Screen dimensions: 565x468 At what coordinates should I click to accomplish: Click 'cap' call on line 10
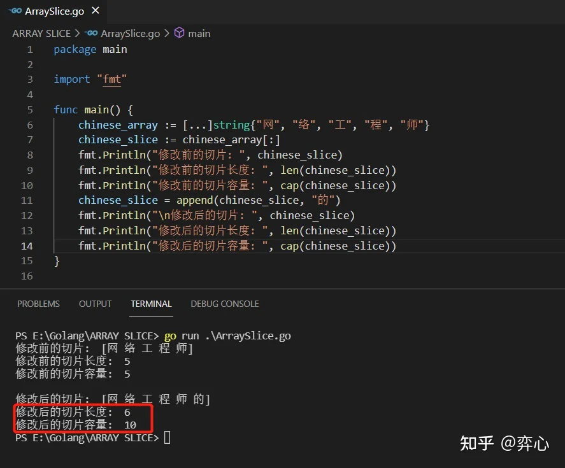point(289,185)
